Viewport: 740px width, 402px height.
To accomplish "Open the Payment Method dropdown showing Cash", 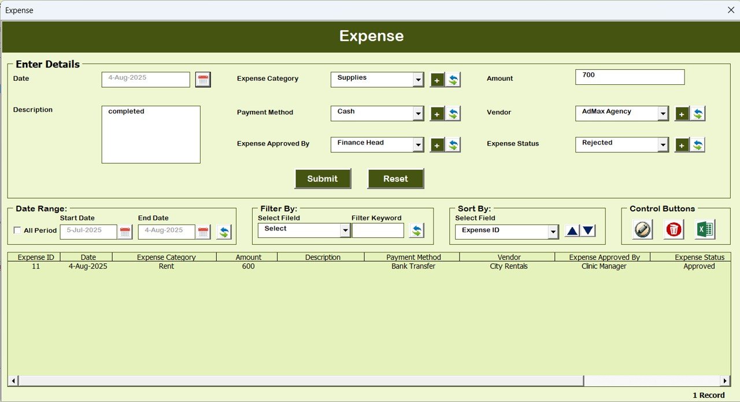I will click(x=419, y=114).
